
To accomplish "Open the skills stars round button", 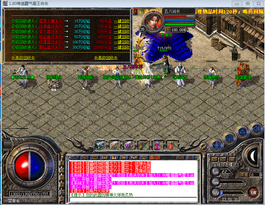I will [243, 132].
